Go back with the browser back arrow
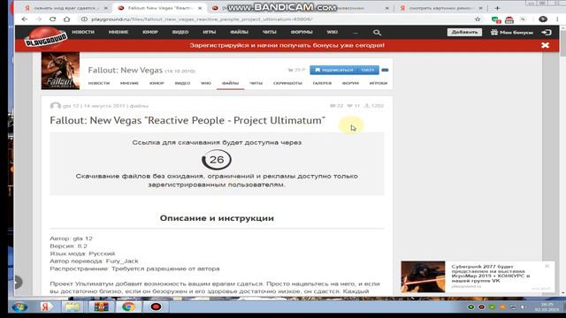This screenshot has width=566, height=318. [x=24, y=19]
